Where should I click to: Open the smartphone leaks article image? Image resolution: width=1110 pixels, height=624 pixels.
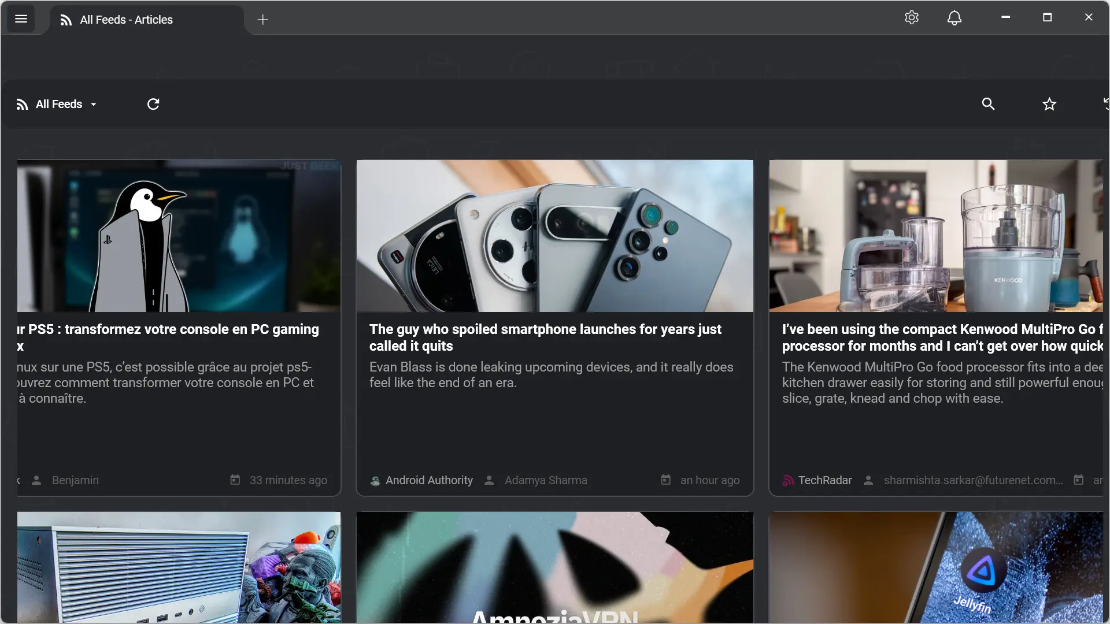(x=555, y=236)
